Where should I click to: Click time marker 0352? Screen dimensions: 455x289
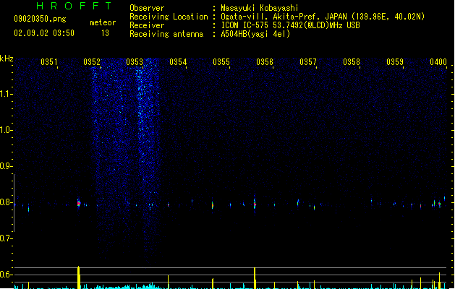tap(92, 62)
